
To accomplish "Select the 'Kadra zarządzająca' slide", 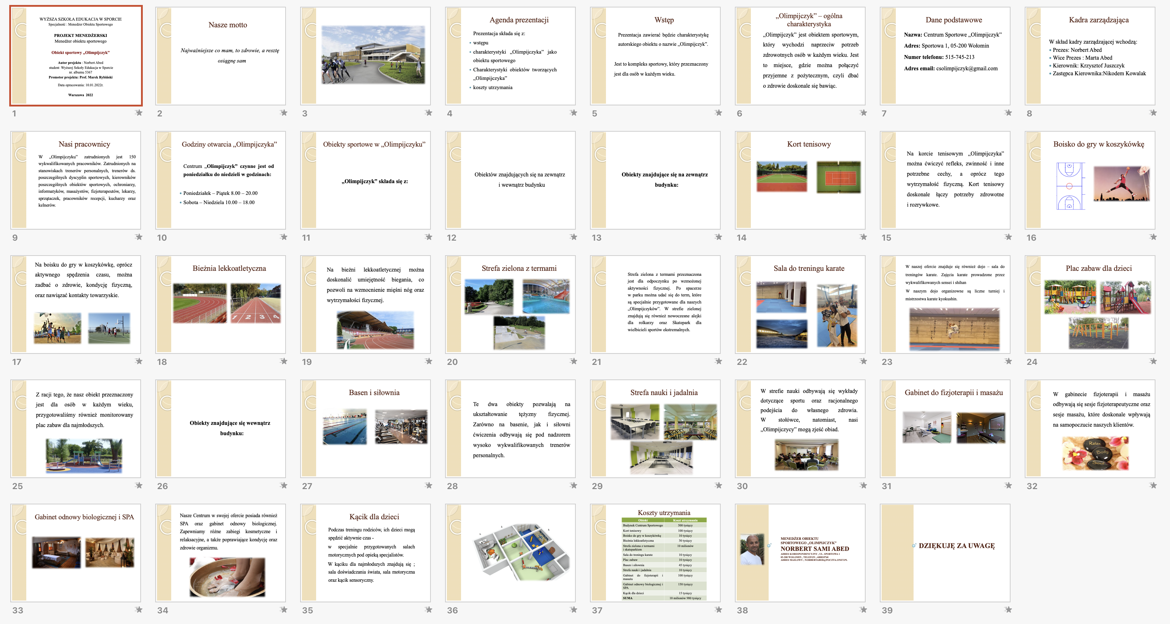I will (x=1090, y=56).
